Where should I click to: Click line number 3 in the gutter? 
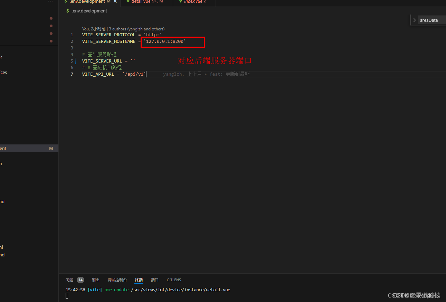click(72, 48)
